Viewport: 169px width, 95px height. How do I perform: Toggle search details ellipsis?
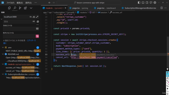tap(37, 25)
